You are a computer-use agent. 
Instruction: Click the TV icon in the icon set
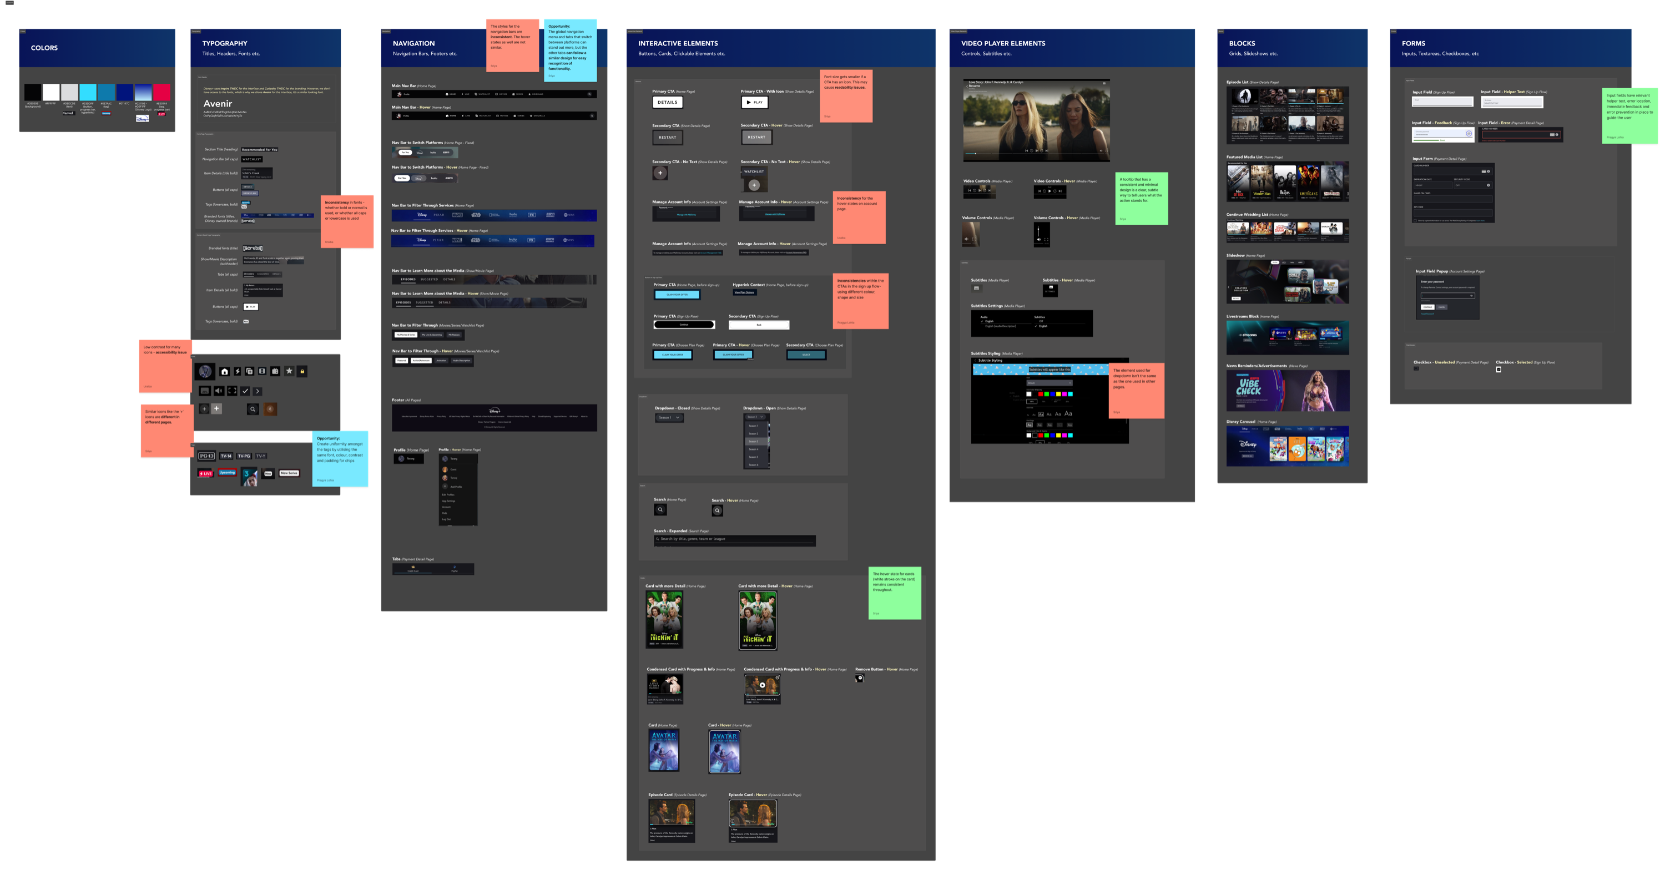[275, 371]
